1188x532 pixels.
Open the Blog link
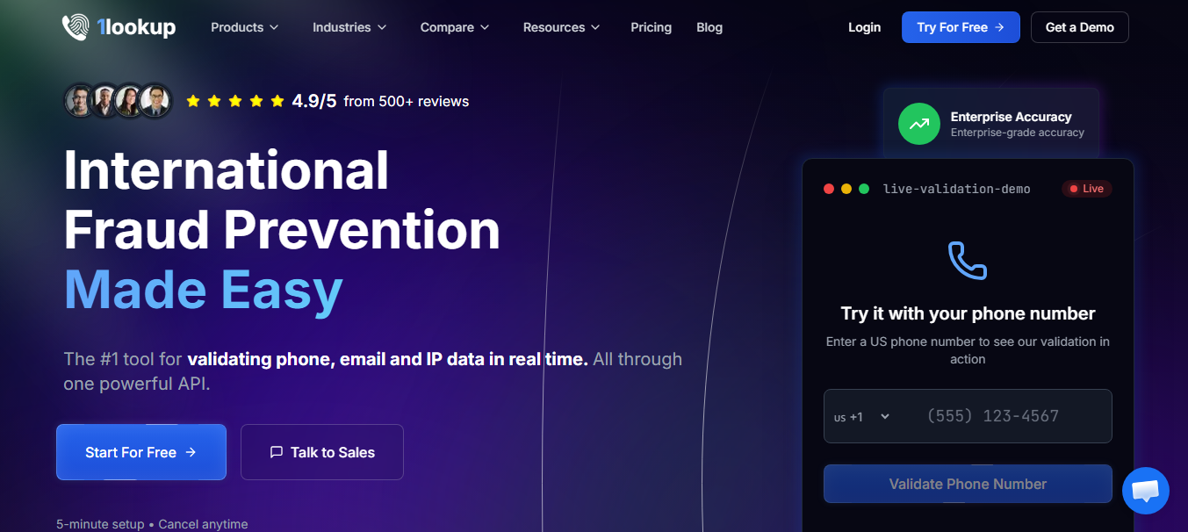[709, 27]
